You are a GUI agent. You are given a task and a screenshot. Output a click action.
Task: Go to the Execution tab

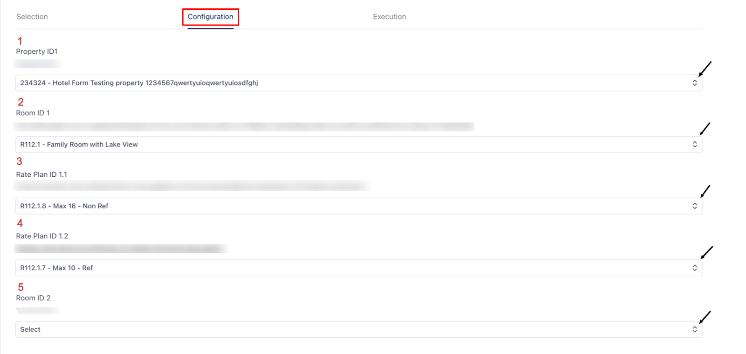[x=389, y=17]
